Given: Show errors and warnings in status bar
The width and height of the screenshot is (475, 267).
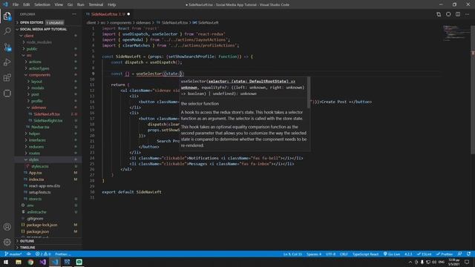Looking at the screenshot, I should click(43, 254).
